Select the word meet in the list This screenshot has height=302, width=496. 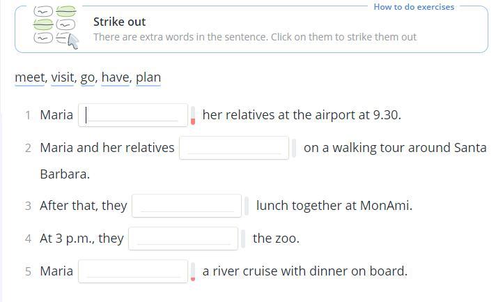coord(29,77)
